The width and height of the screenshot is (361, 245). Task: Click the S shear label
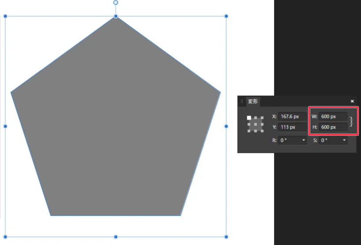[x=315, y=140]
